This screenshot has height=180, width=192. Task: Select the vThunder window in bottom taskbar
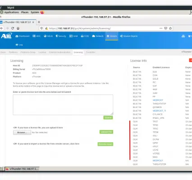(22, 169)
